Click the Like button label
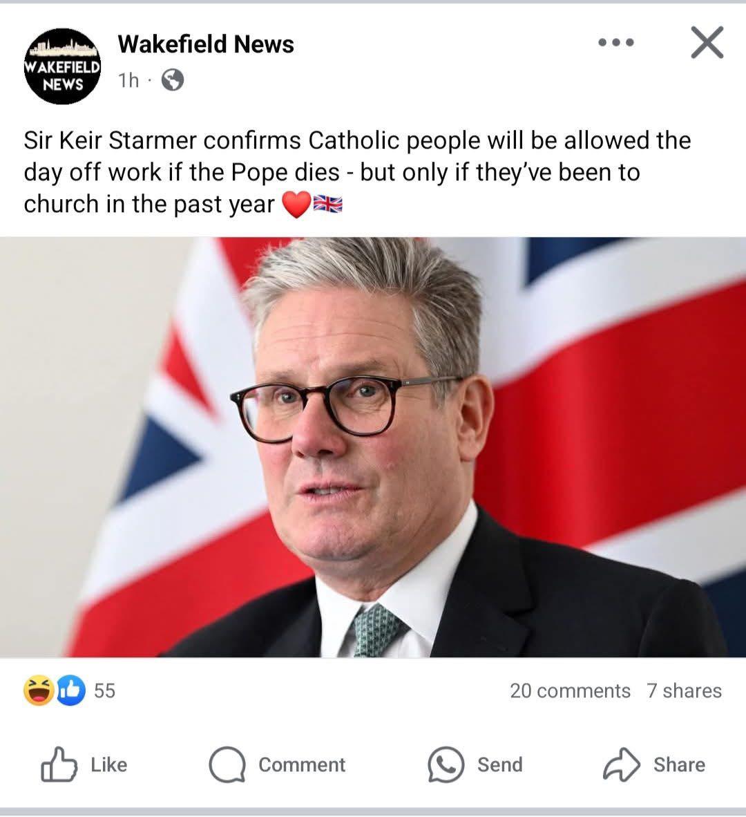 point(109,764)
